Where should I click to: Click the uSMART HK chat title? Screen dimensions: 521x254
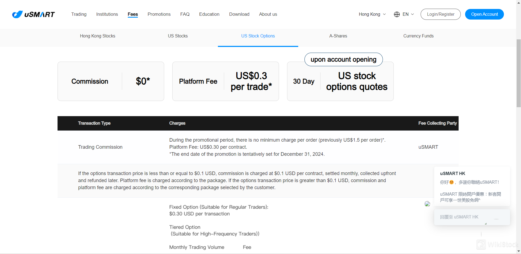[x=453, y=173]
